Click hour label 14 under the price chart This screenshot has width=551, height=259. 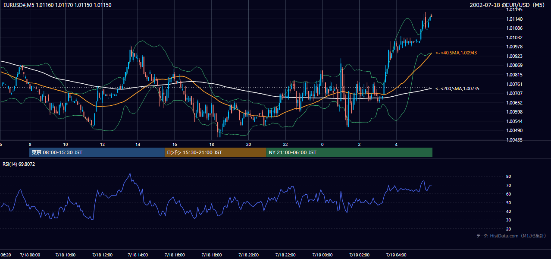(x=138, y=144)
